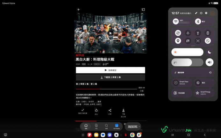Open the Search tab in Netflix bottom bar
Viewport: 221px width, 138px height.
click(x=106, y=127)
